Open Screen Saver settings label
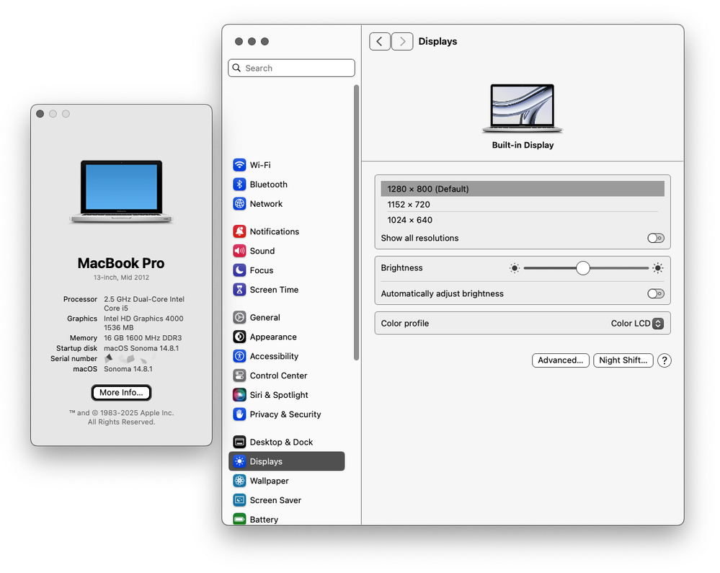 click(x=275, y=500)
